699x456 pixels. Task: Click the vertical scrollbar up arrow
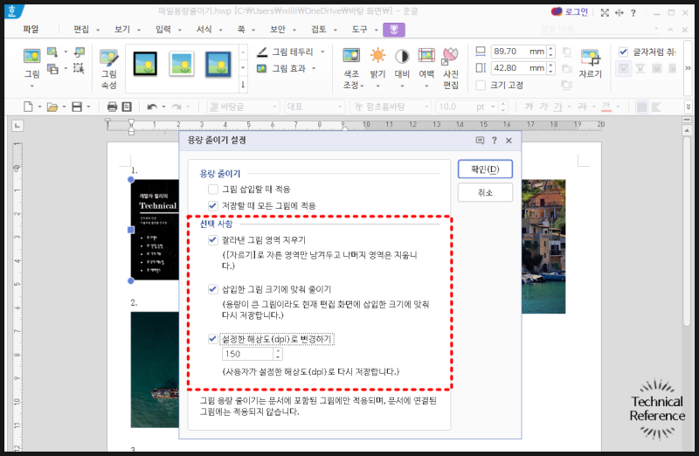(687, 131)
